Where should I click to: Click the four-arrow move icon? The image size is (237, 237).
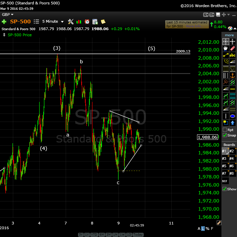click(x=223, y=15)
